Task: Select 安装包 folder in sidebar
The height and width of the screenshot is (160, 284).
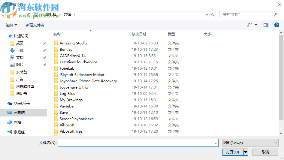Action: tap(22, 72)
